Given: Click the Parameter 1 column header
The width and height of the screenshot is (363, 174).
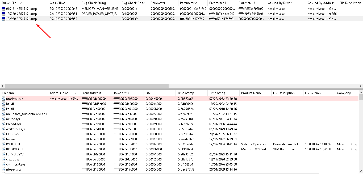Looking at the screenshot, I should click(164, 3).
